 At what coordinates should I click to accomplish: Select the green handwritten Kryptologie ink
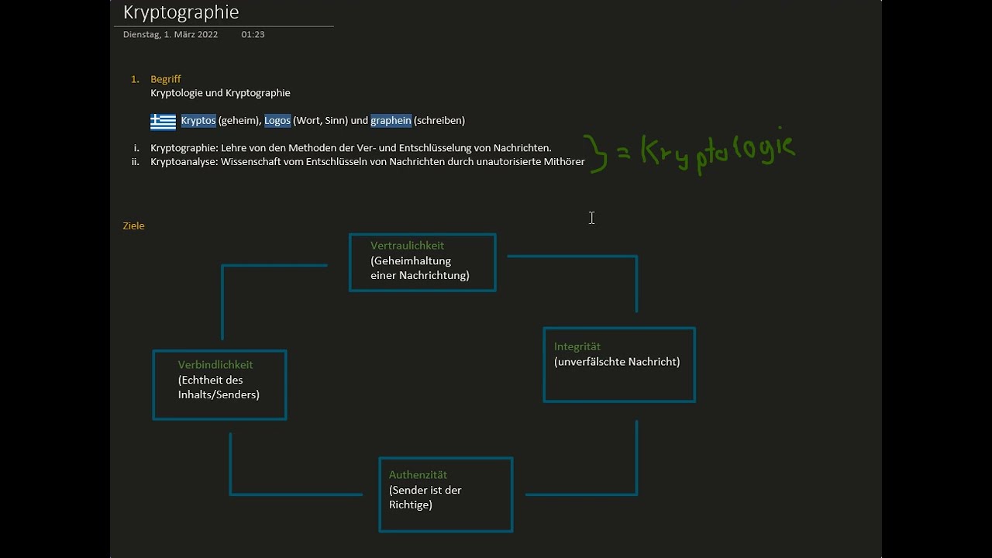pos(717,151)
